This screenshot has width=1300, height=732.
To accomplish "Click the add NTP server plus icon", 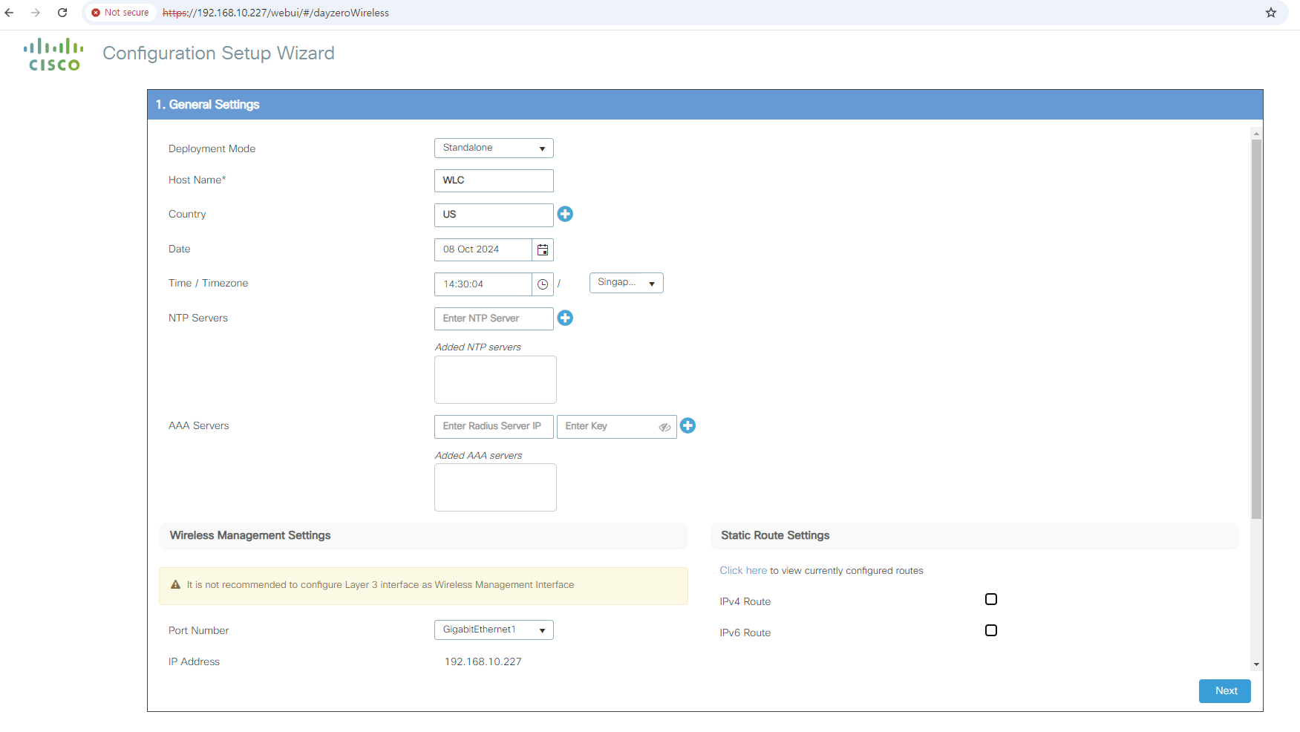I will (565, 318).
